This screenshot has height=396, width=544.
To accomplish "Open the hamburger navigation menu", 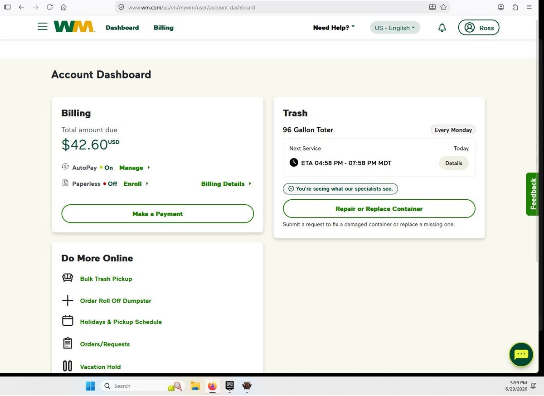I will click(43, 27).
